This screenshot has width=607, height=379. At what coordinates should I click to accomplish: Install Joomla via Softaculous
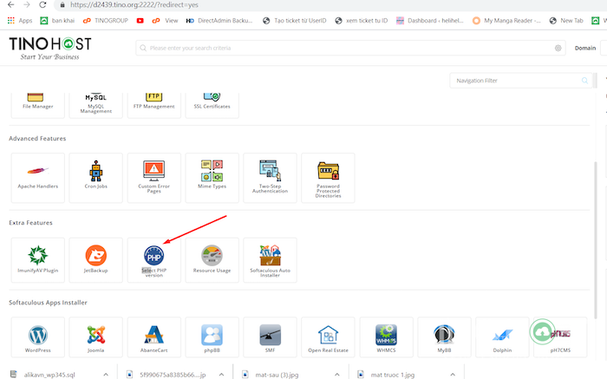(96, 337)
